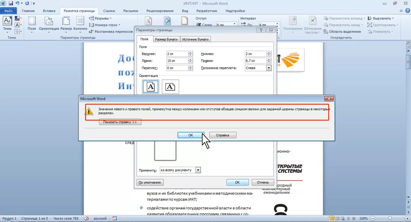Image resolution: width=411 pixels, height=222 pixels.
Task: Click the page borders icon
Action: coord(184,20)
